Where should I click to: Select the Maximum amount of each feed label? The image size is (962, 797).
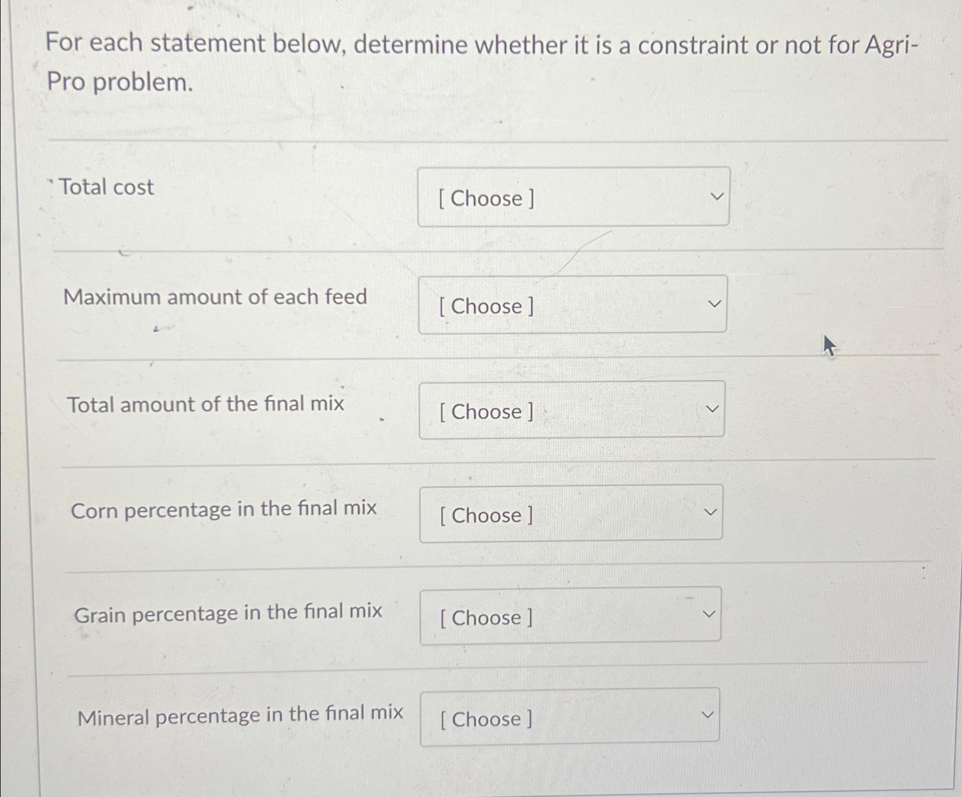(215, 297)
